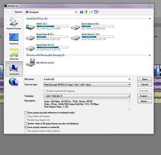Collapse Devices with Removable Storage group
This screenshot has width=161, height=155.
[150, 55]
